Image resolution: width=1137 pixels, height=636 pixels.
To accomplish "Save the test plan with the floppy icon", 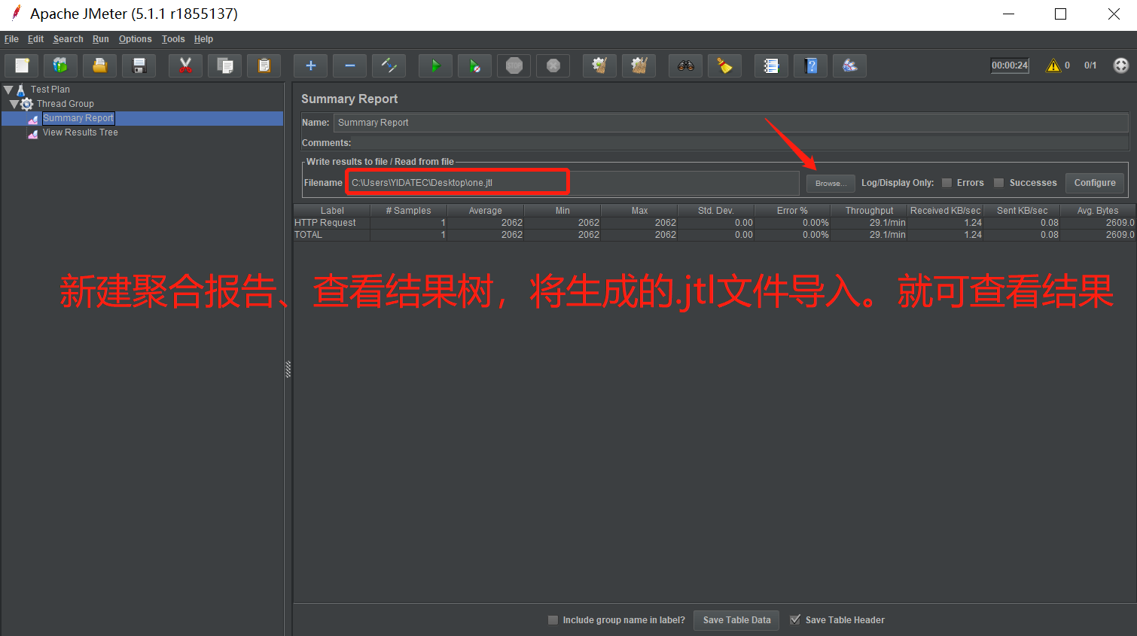I will click(x=139, y=65).
